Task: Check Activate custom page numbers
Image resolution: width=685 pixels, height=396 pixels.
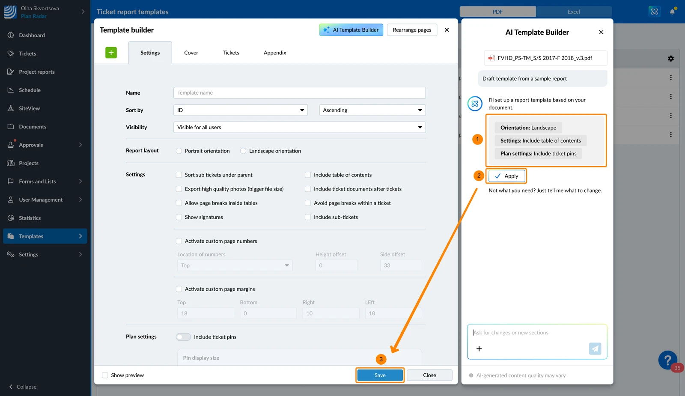Action: [179, 241]
